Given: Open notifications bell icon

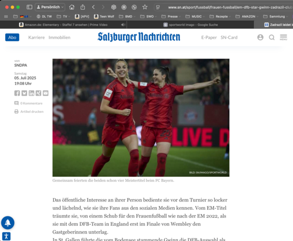Looking at the screenshot, I should click(7, 223).
